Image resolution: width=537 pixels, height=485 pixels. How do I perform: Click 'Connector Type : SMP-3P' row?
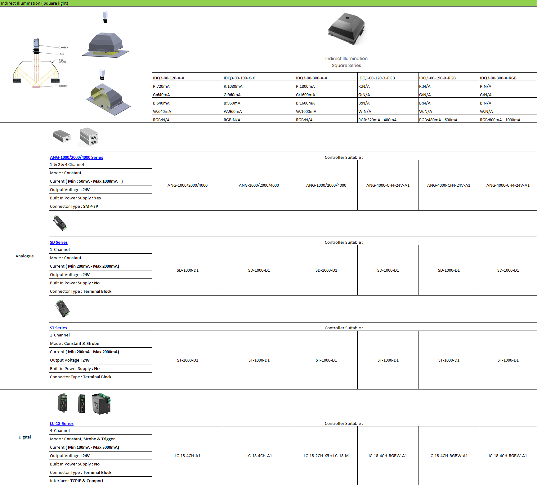click(101, 206)
